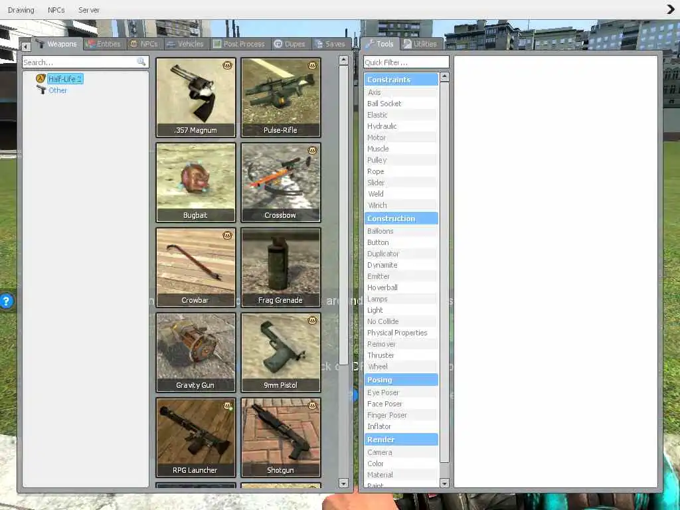The width and height of the screenshot is (680, 510).
Task: Open the Drawing menu
Action: [x=21, y=9]
